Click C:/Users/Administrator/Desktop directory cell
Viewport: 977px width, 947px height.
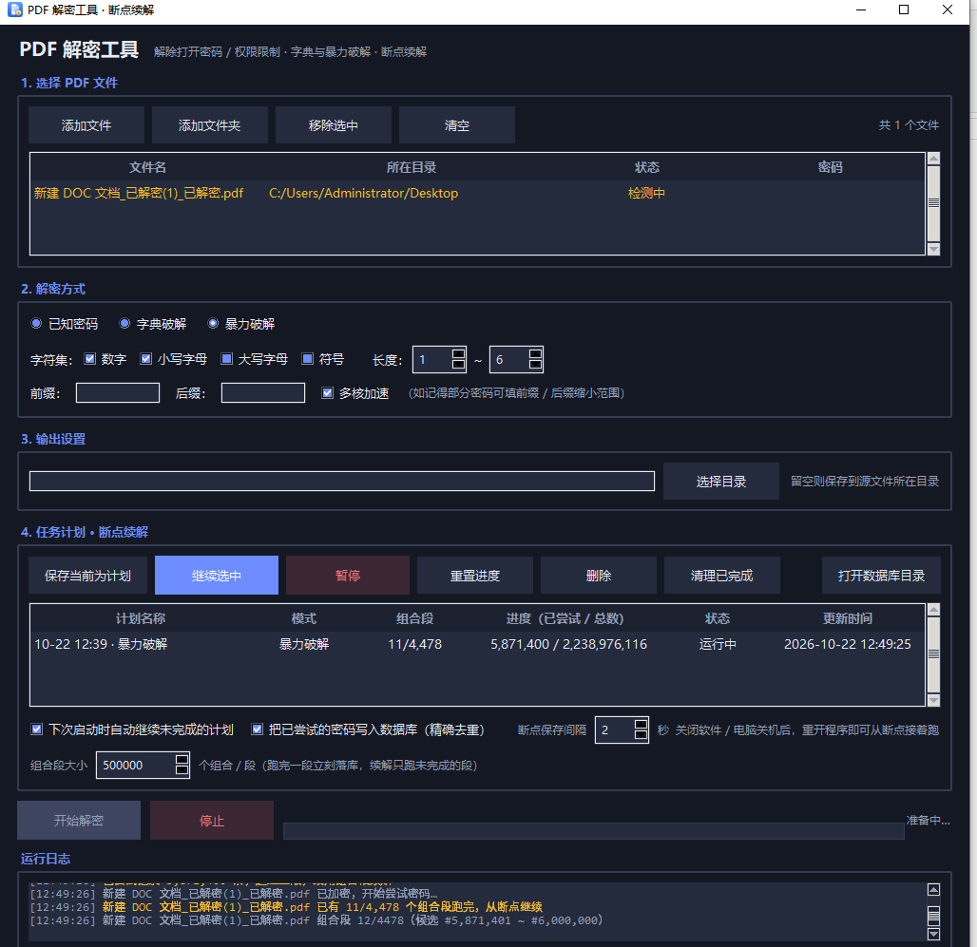pos(363,193)
